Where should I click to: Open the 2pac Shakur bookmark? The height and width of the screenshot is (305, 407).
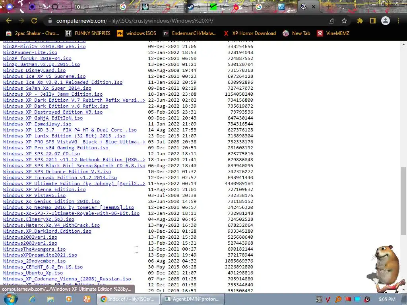coord(33,33)
